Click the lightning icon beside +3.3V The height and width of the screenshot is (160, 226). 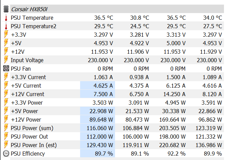coord(6,35)
